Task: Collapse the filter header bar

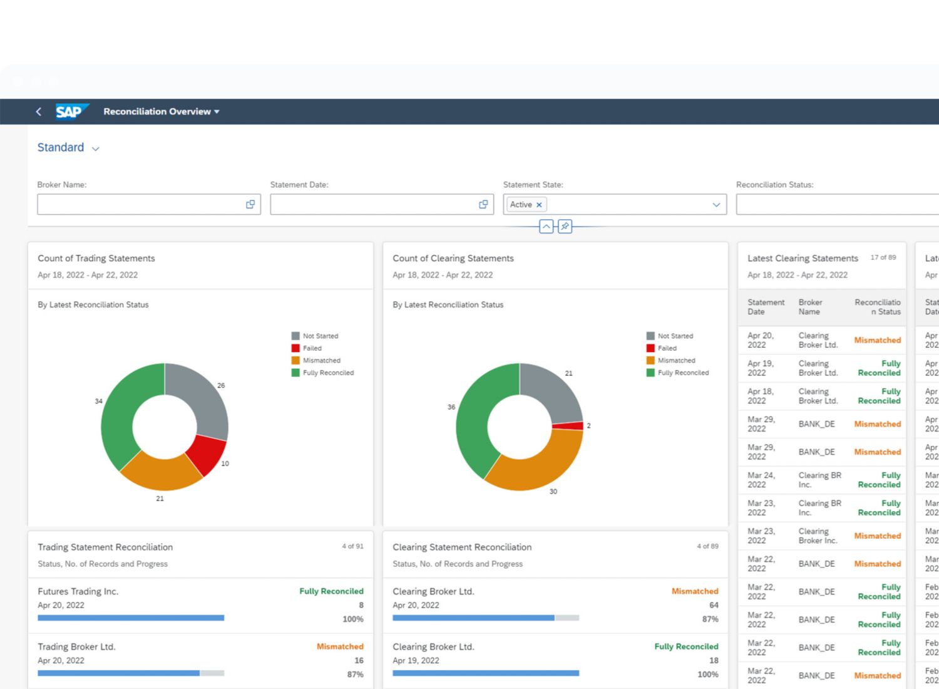Action: [x=546, y=227]
